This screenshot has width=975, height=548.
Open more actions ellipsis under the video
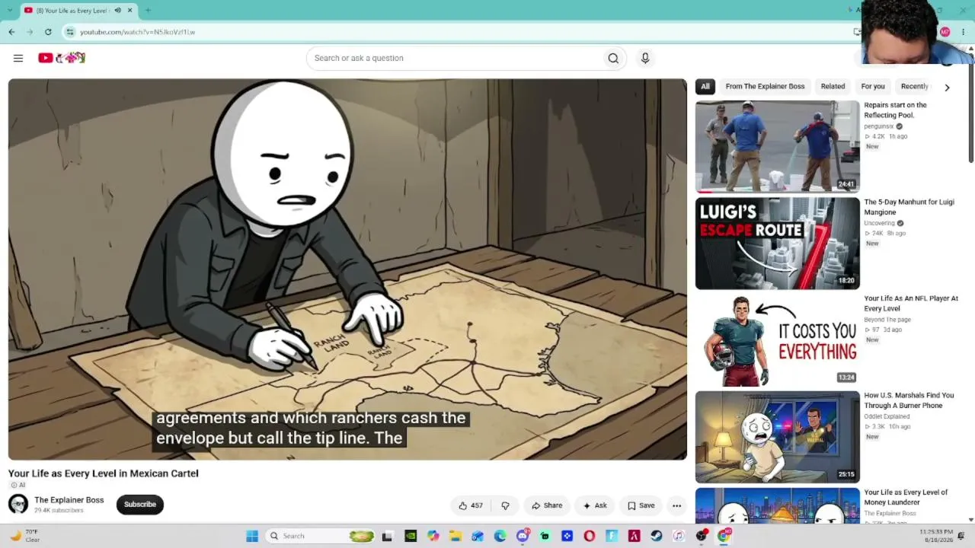676,505
